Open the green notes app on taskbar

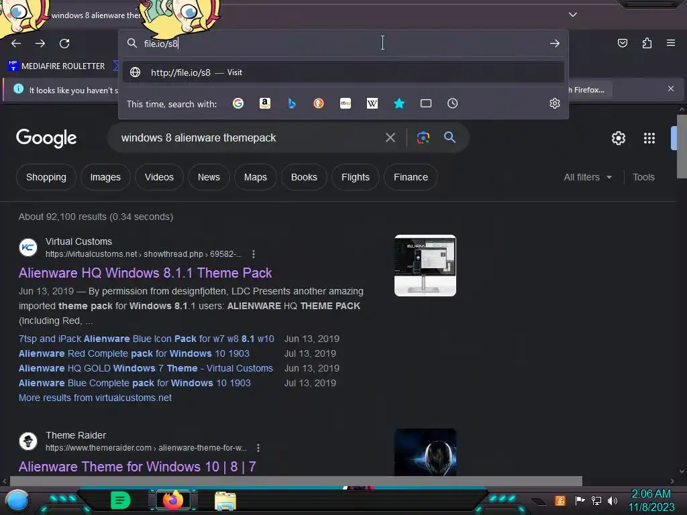coord(120,500)
